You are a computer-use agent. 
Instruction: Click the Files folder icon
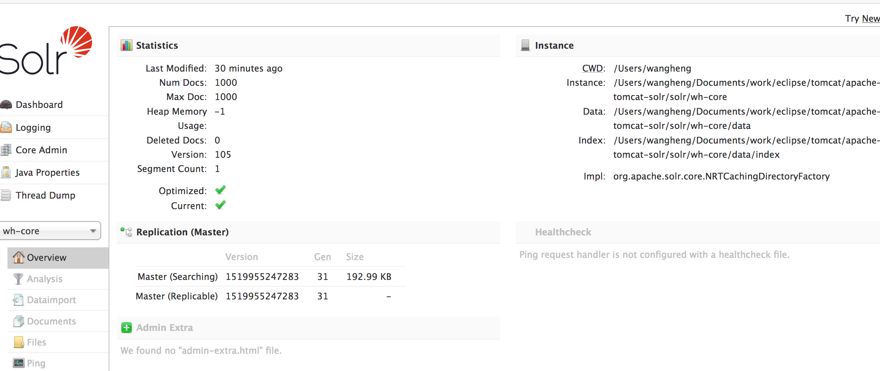click(18, 342)
